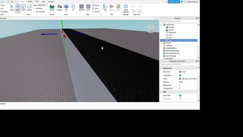Click the Stop test button
The height and width of the screenshot is (137, 243).
tap(118, 8)
